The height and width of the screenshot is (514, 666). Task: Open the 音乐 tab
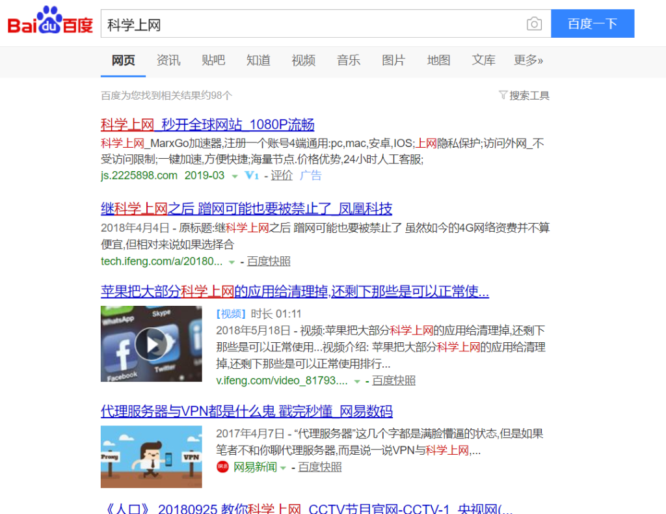coord(349,61)
